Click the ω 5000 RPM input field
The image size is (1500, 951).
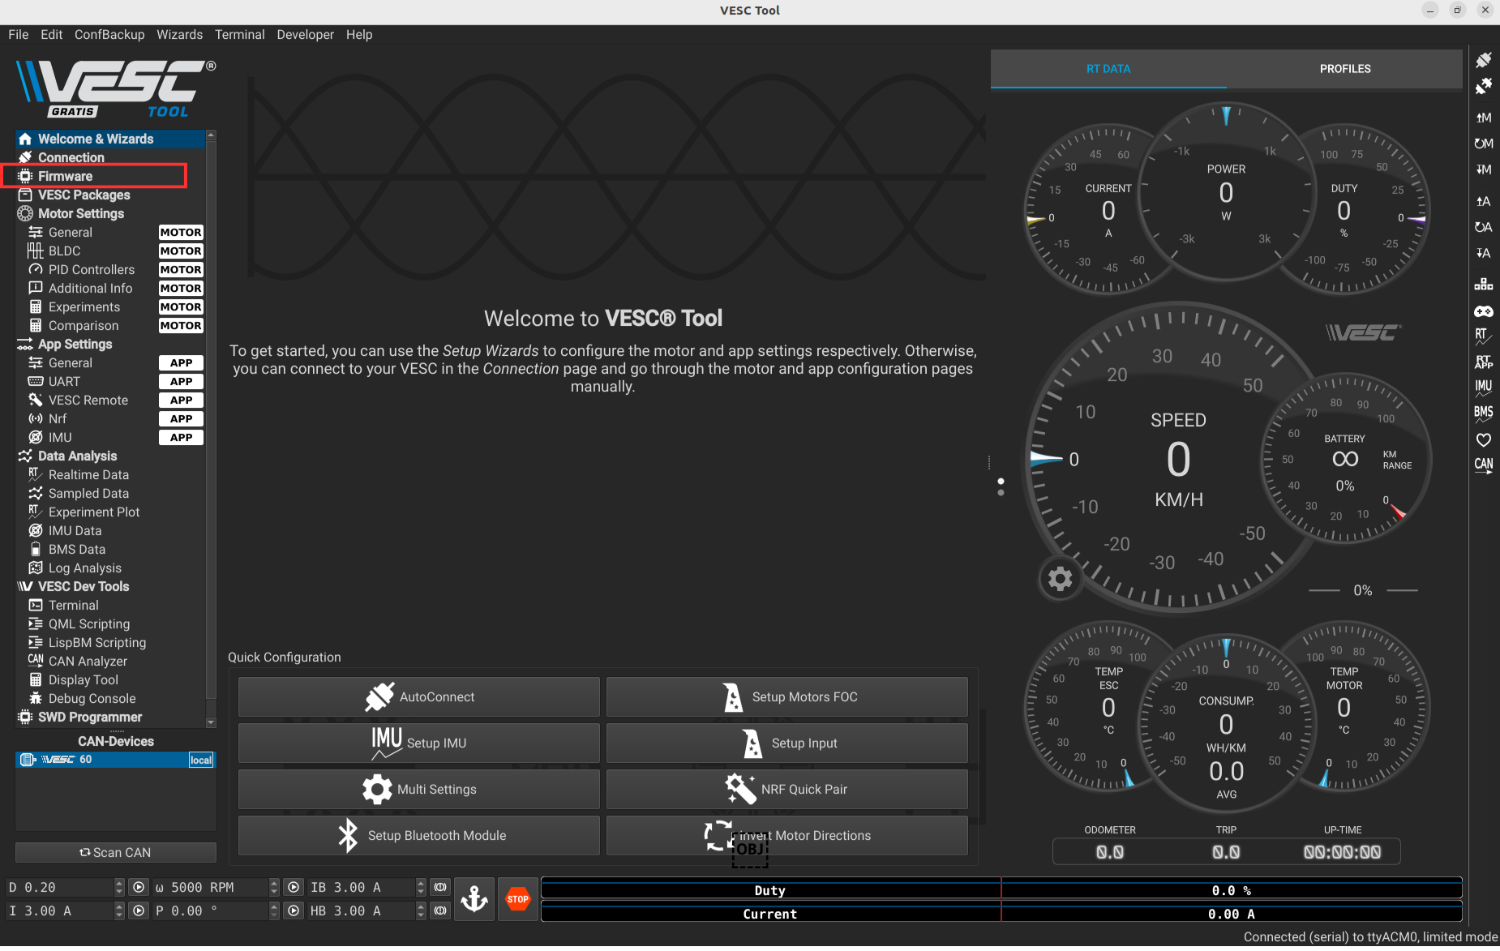pos(210,888)
